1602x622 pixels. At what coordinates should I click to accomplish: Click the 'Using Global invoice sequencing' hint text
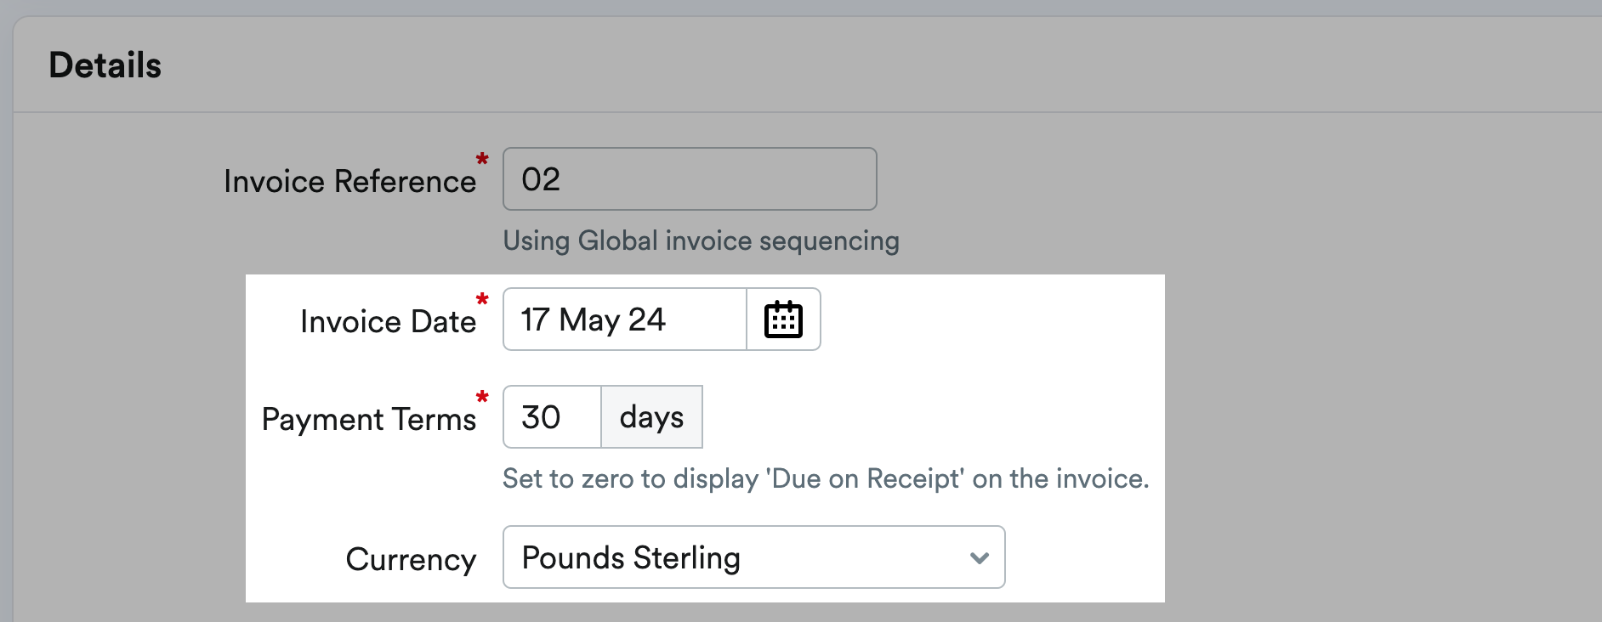tap(701, 241)
